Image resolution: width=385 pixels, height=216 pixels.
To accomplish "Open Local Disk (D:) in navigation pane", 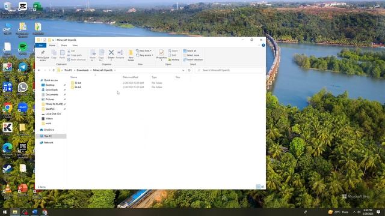I will point(53,114).
